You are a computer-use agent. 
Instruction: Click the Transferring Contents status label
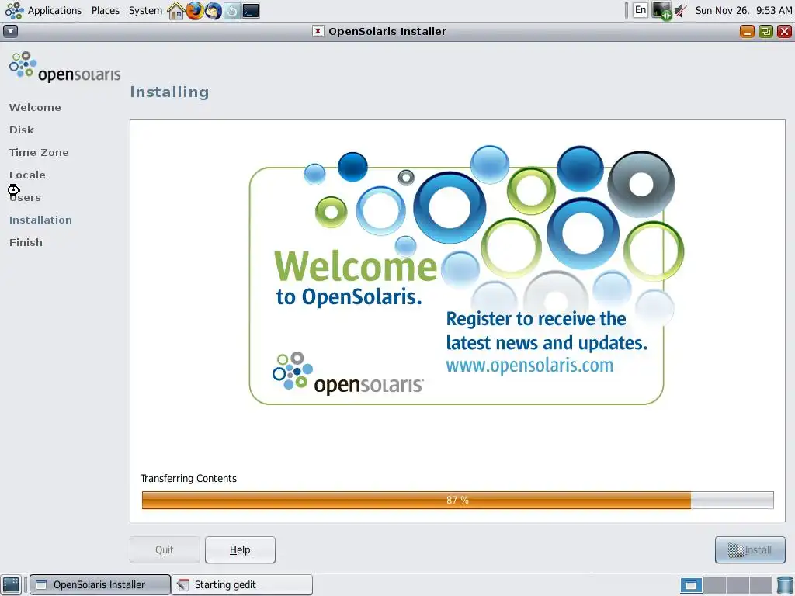tap(188, 478)
